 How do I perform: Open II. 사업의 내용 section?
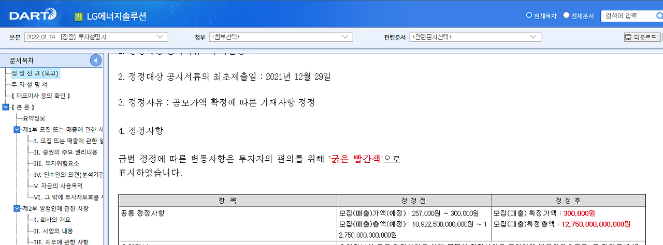(x=53, y=231)
